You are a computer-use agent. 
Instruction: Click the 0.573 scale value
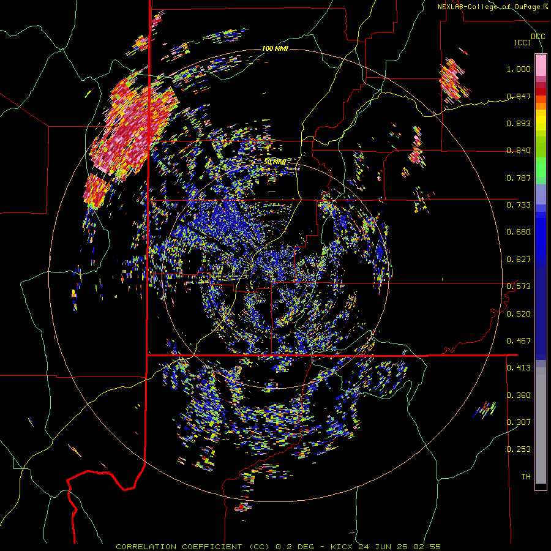[519, 287]
